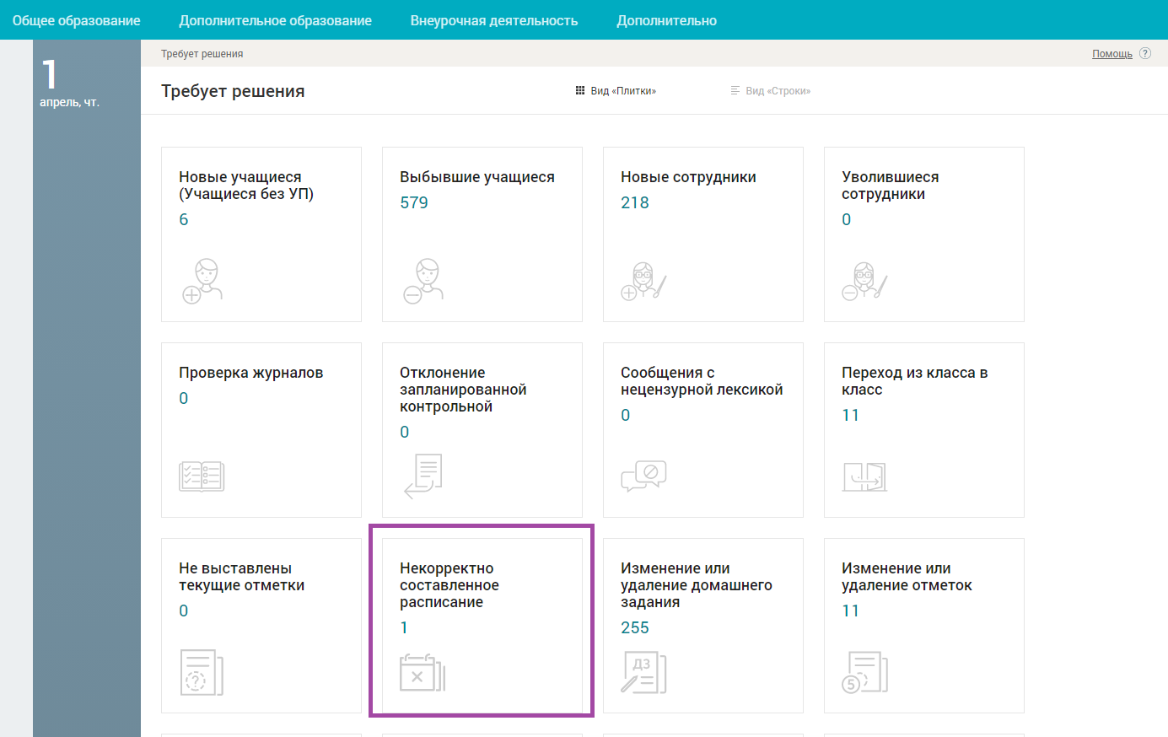Click the count 0 under Уволившиеся сотрудники
The width and height of the screenshot is (1168, 737).
(x=847, y=219)
